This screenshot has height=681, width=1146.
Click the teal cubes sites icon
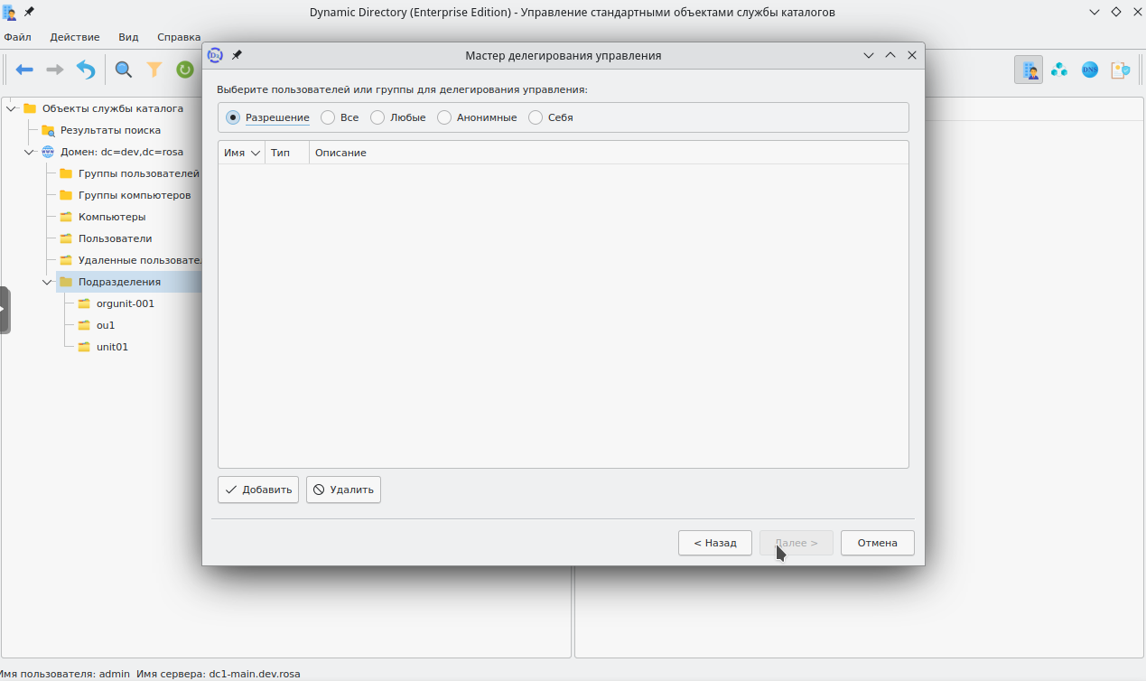click(1059, 70)
